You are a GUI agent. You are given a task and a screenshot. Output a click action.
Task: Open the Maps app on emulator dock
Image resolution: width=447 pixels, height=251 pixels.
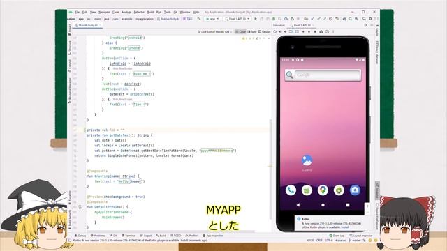click(x=323, y=190)
